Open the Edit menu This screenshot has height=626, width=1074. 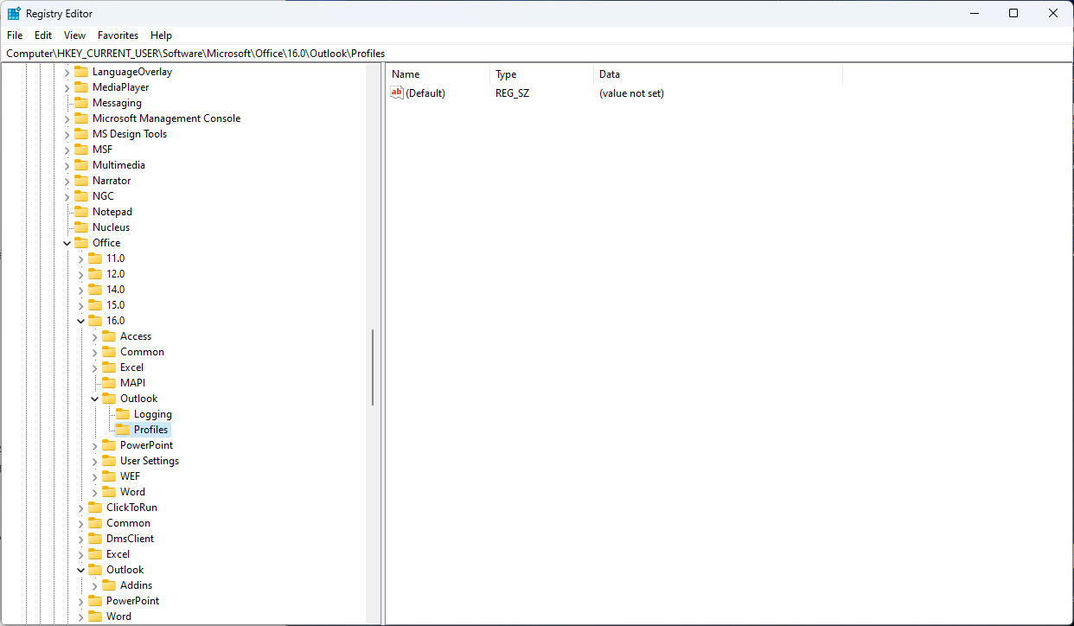(43, 35)
